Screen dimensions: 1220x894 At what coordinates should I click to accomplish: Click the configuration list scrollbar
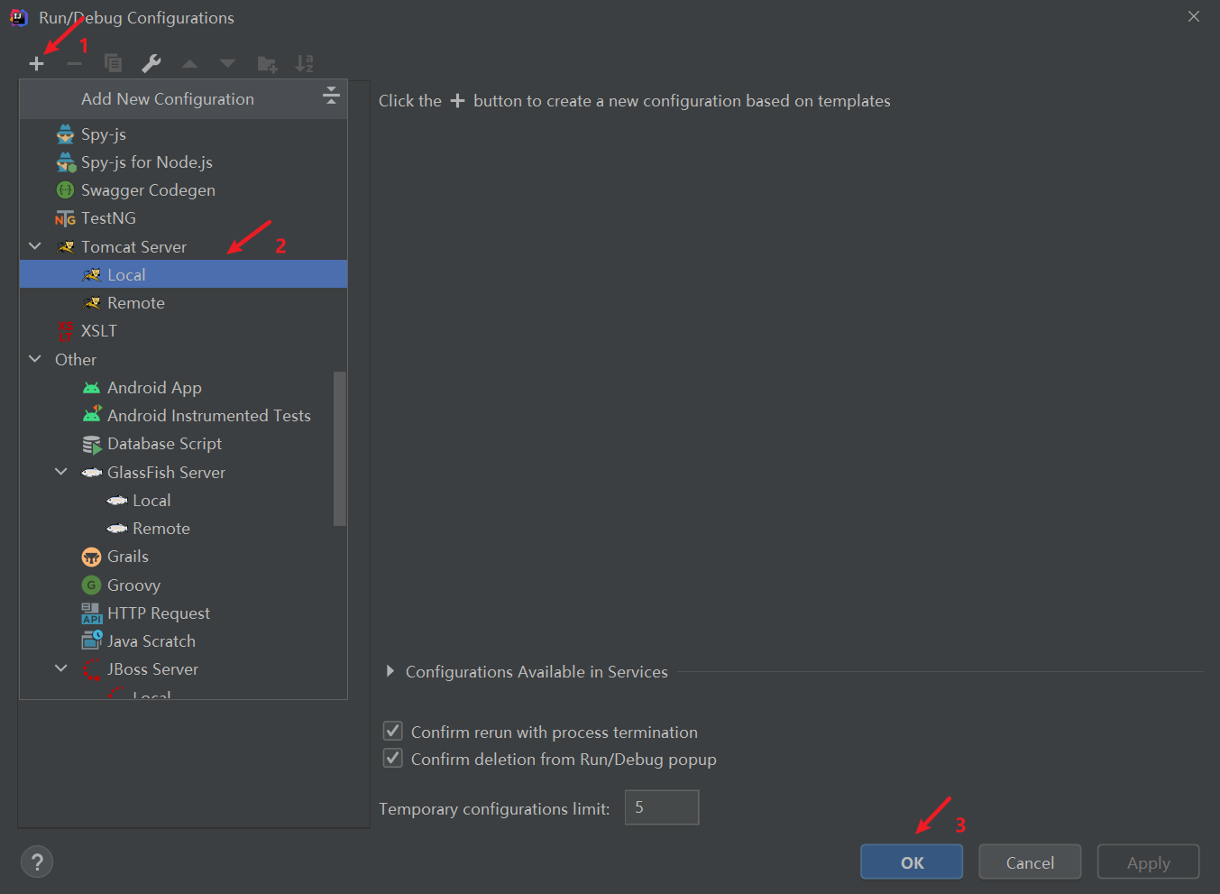(340, 448)
